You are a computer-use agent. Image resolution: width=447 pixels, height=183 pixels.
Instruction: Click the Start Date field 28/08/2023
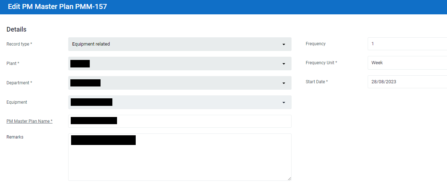[x=407, y=82]
